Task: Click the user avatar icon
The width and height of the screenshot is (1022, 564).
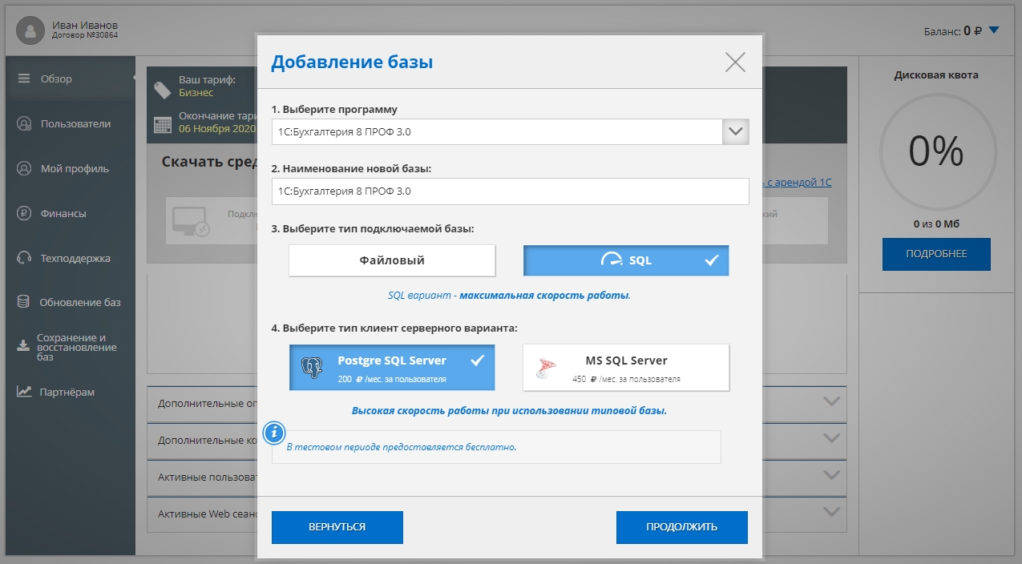Action: (31, 31)
